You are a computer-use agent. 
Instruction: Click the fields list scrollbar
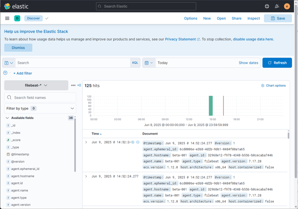(75, 145)
